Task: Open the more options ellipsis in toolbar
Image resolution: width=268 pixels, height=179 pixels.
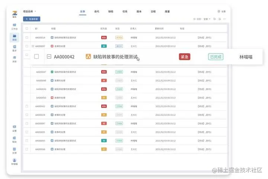Action: pos(224,19)
